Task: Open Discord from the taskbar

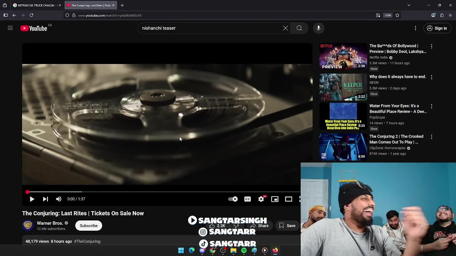Action: [202, 250]
